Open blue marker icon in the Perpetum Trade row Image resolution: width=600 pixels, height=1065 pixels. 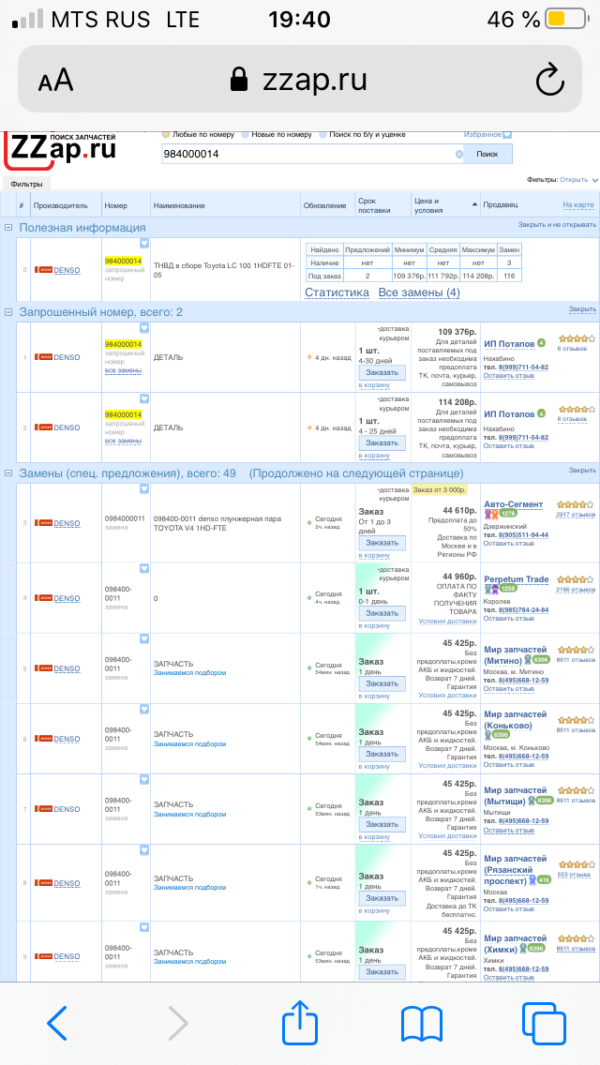pyautogui.click(x=144, y=568)
